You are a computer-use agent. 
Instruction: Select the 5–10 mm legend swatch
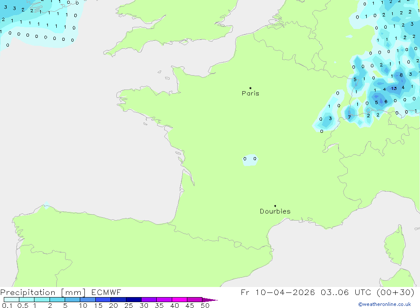(x=73, y=300)
